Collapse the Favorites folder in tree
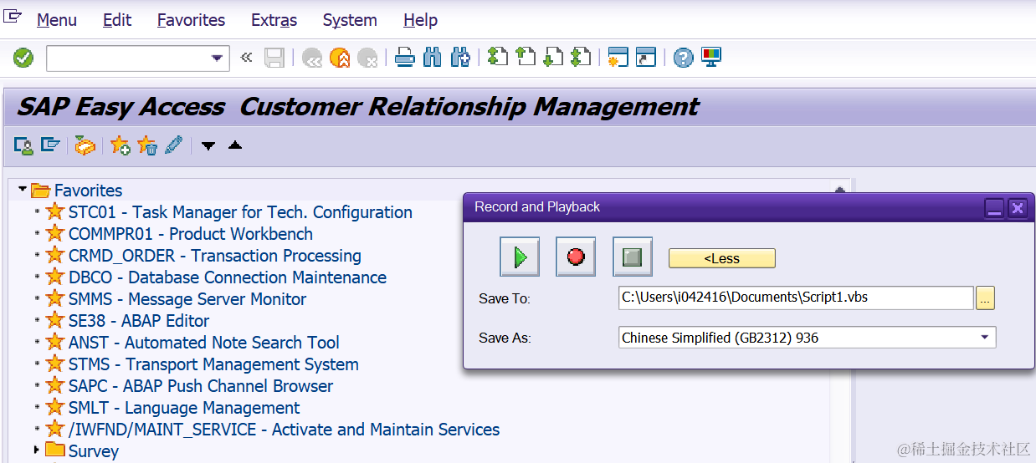Viewport: 1036px width, 463px height. [x=23, y=190]
